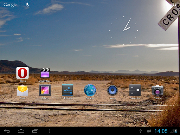Open quick settings via 14:05 clock

click(x=161, y=131)
